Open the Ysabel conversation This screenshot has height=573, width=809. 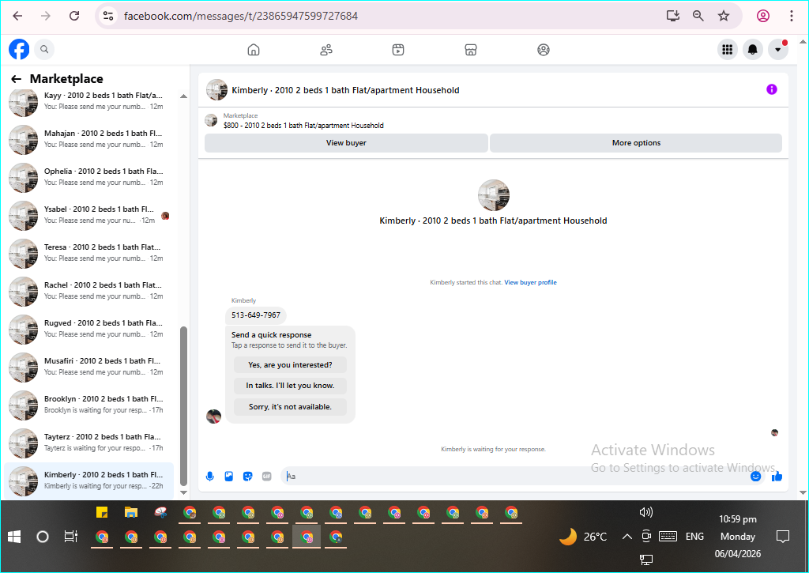89,215
